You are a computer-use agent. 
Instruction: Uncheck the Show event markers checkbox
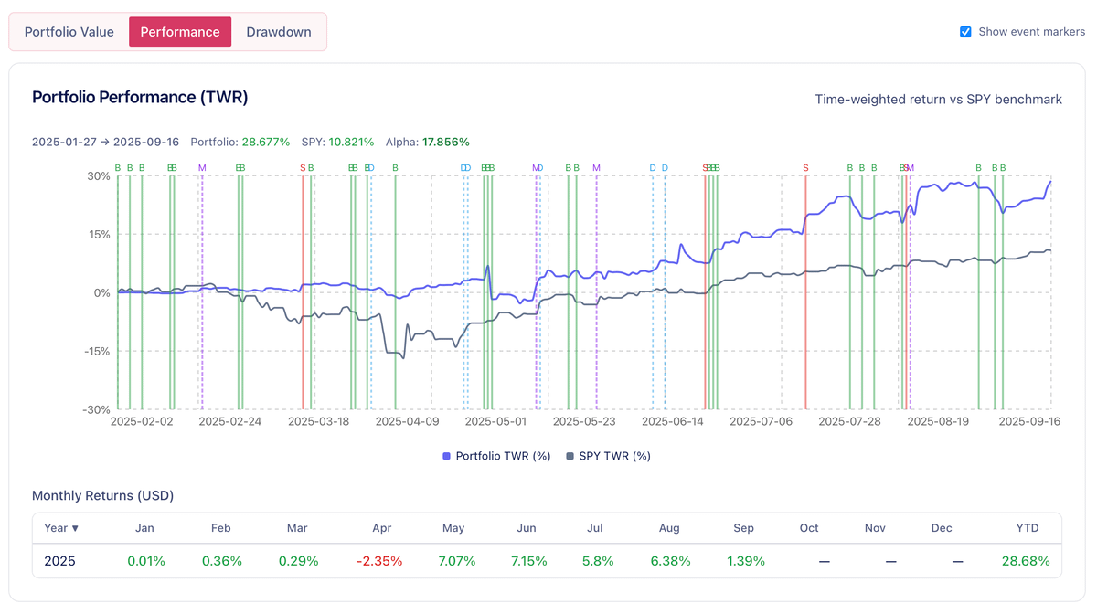click(x=965, y=32)
